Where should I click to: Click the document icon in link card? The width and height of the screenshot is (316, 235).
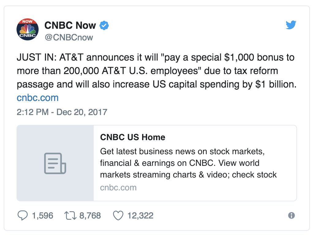tap(55, 163)
